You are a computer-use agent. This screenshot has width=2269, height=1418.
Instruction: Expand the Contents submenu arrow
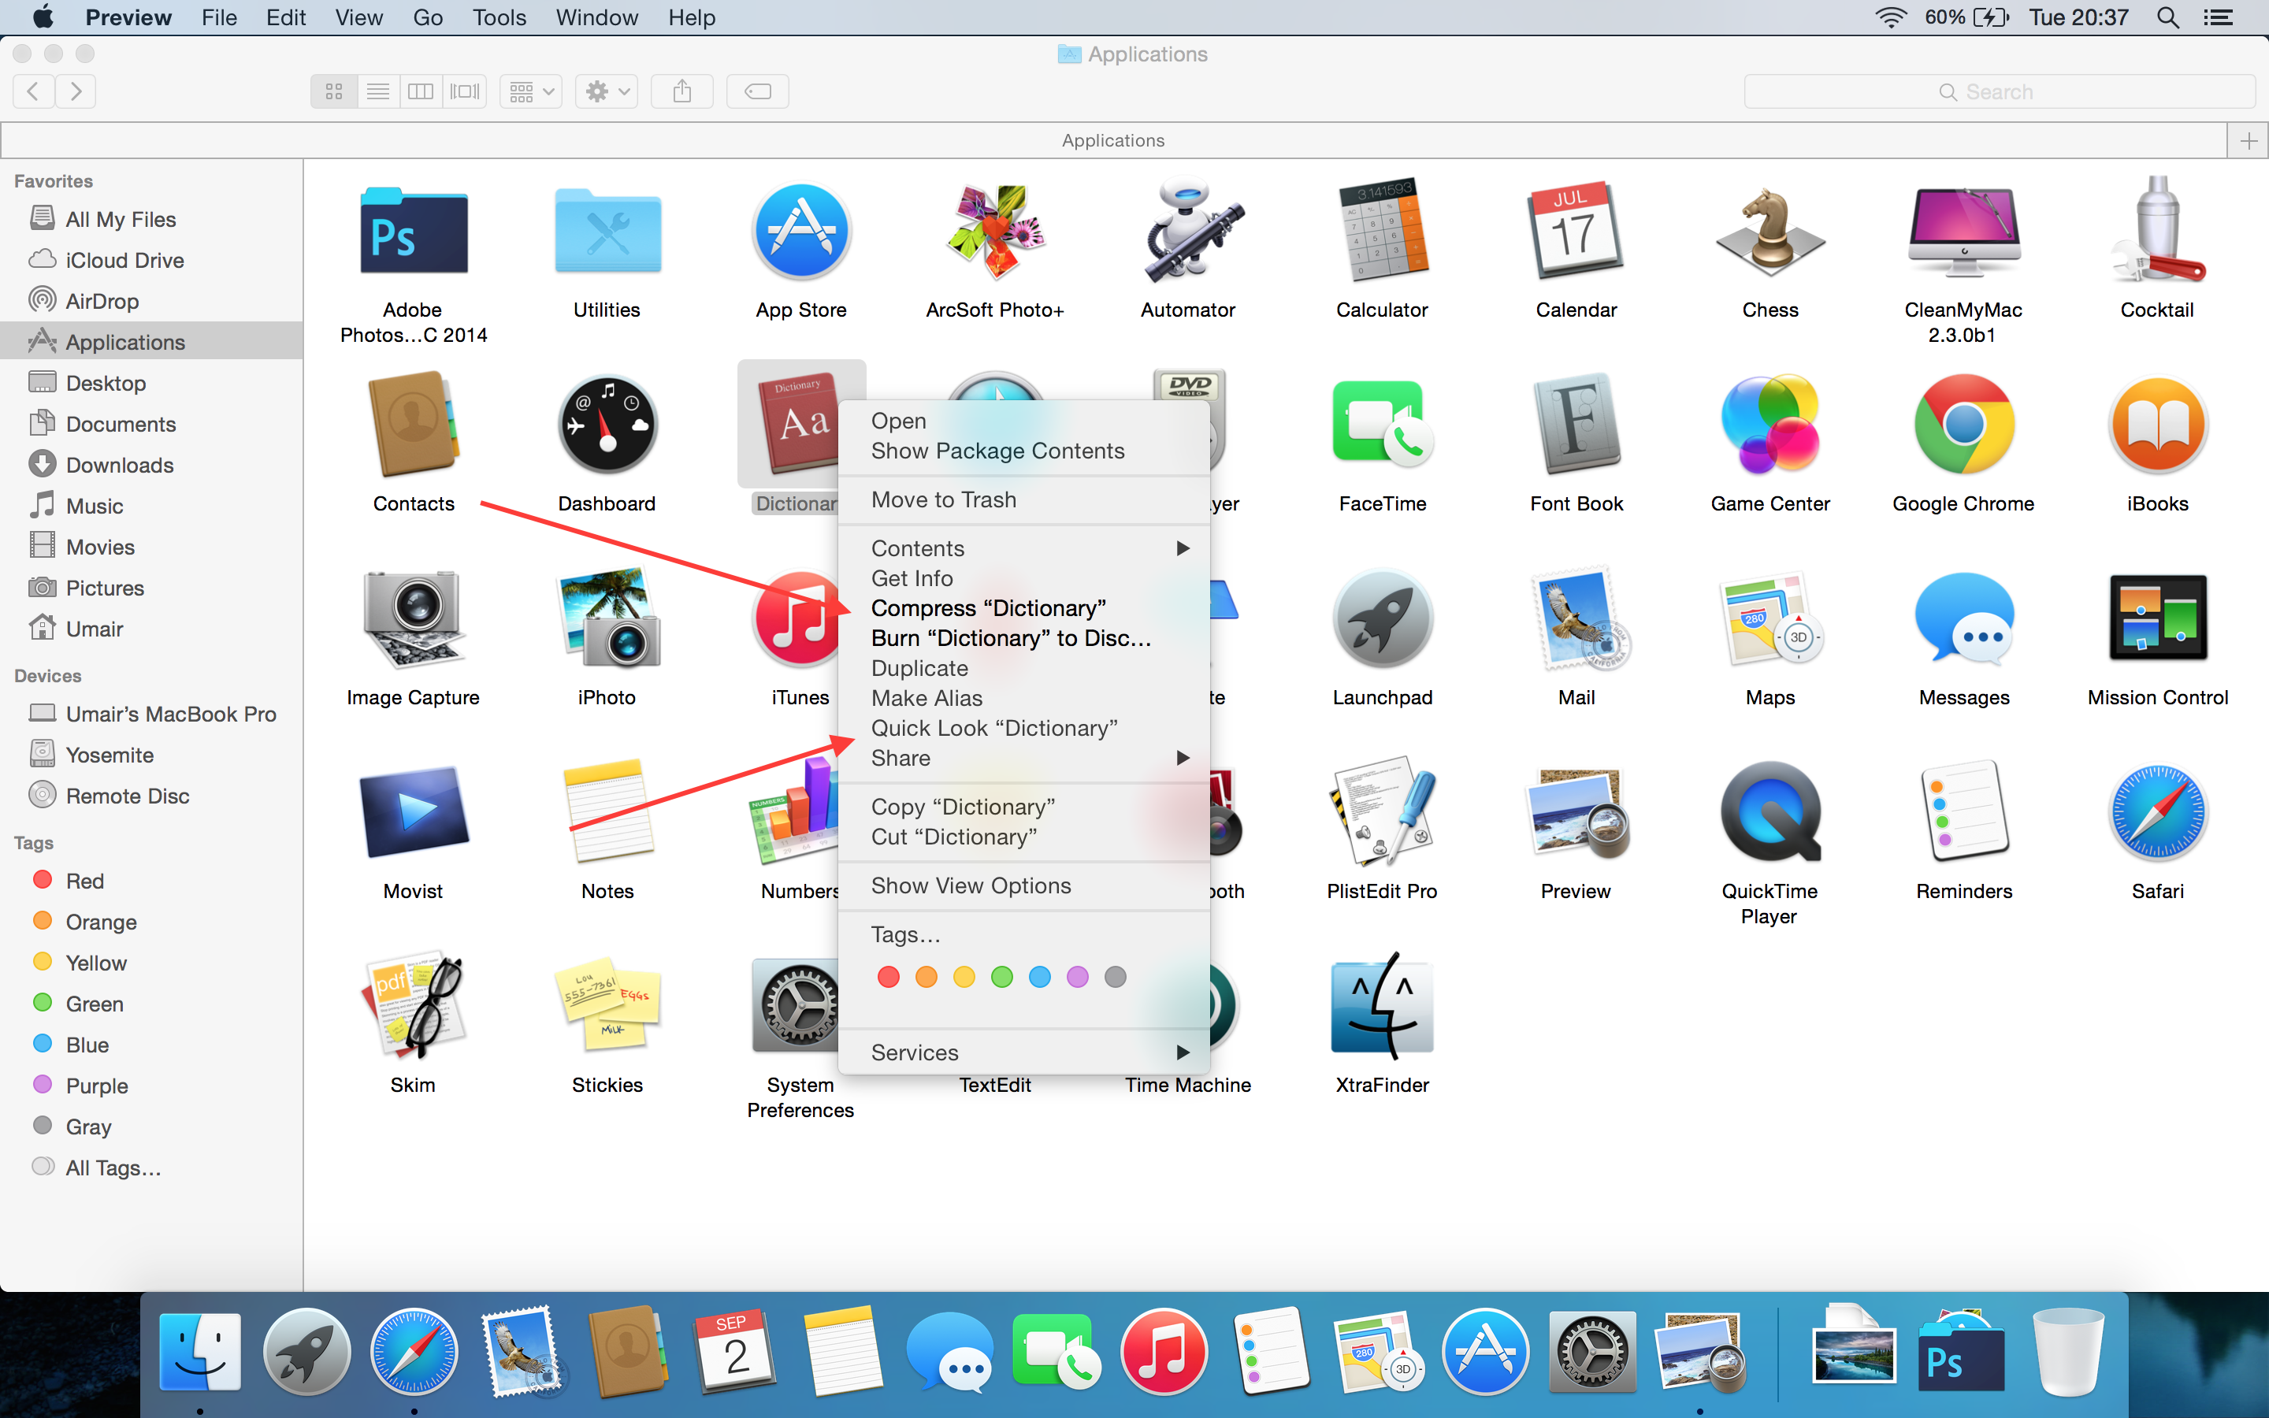tap(1183, 548)
